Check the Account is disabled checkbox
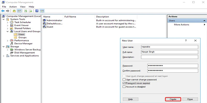 tap(124, 87)
